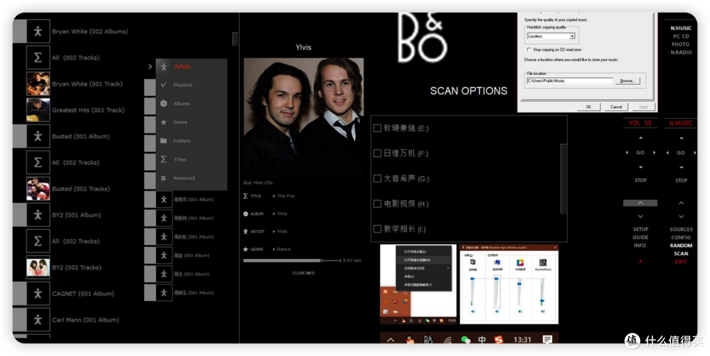This screenshot has height=356, width=710.
Task: Select checkmark icon of Playlists menu entry
Action: pos(164,85)
